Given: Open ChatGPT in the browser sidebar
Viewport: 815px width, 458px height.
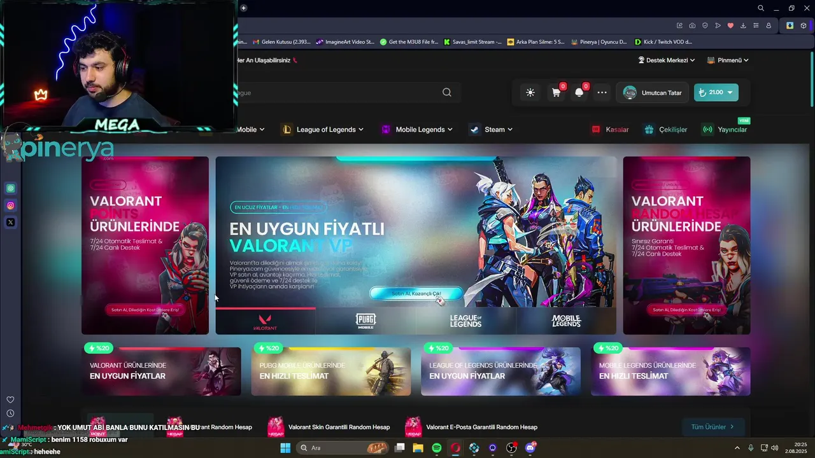Looking at the screenshot, I should [x=10, y=188].
